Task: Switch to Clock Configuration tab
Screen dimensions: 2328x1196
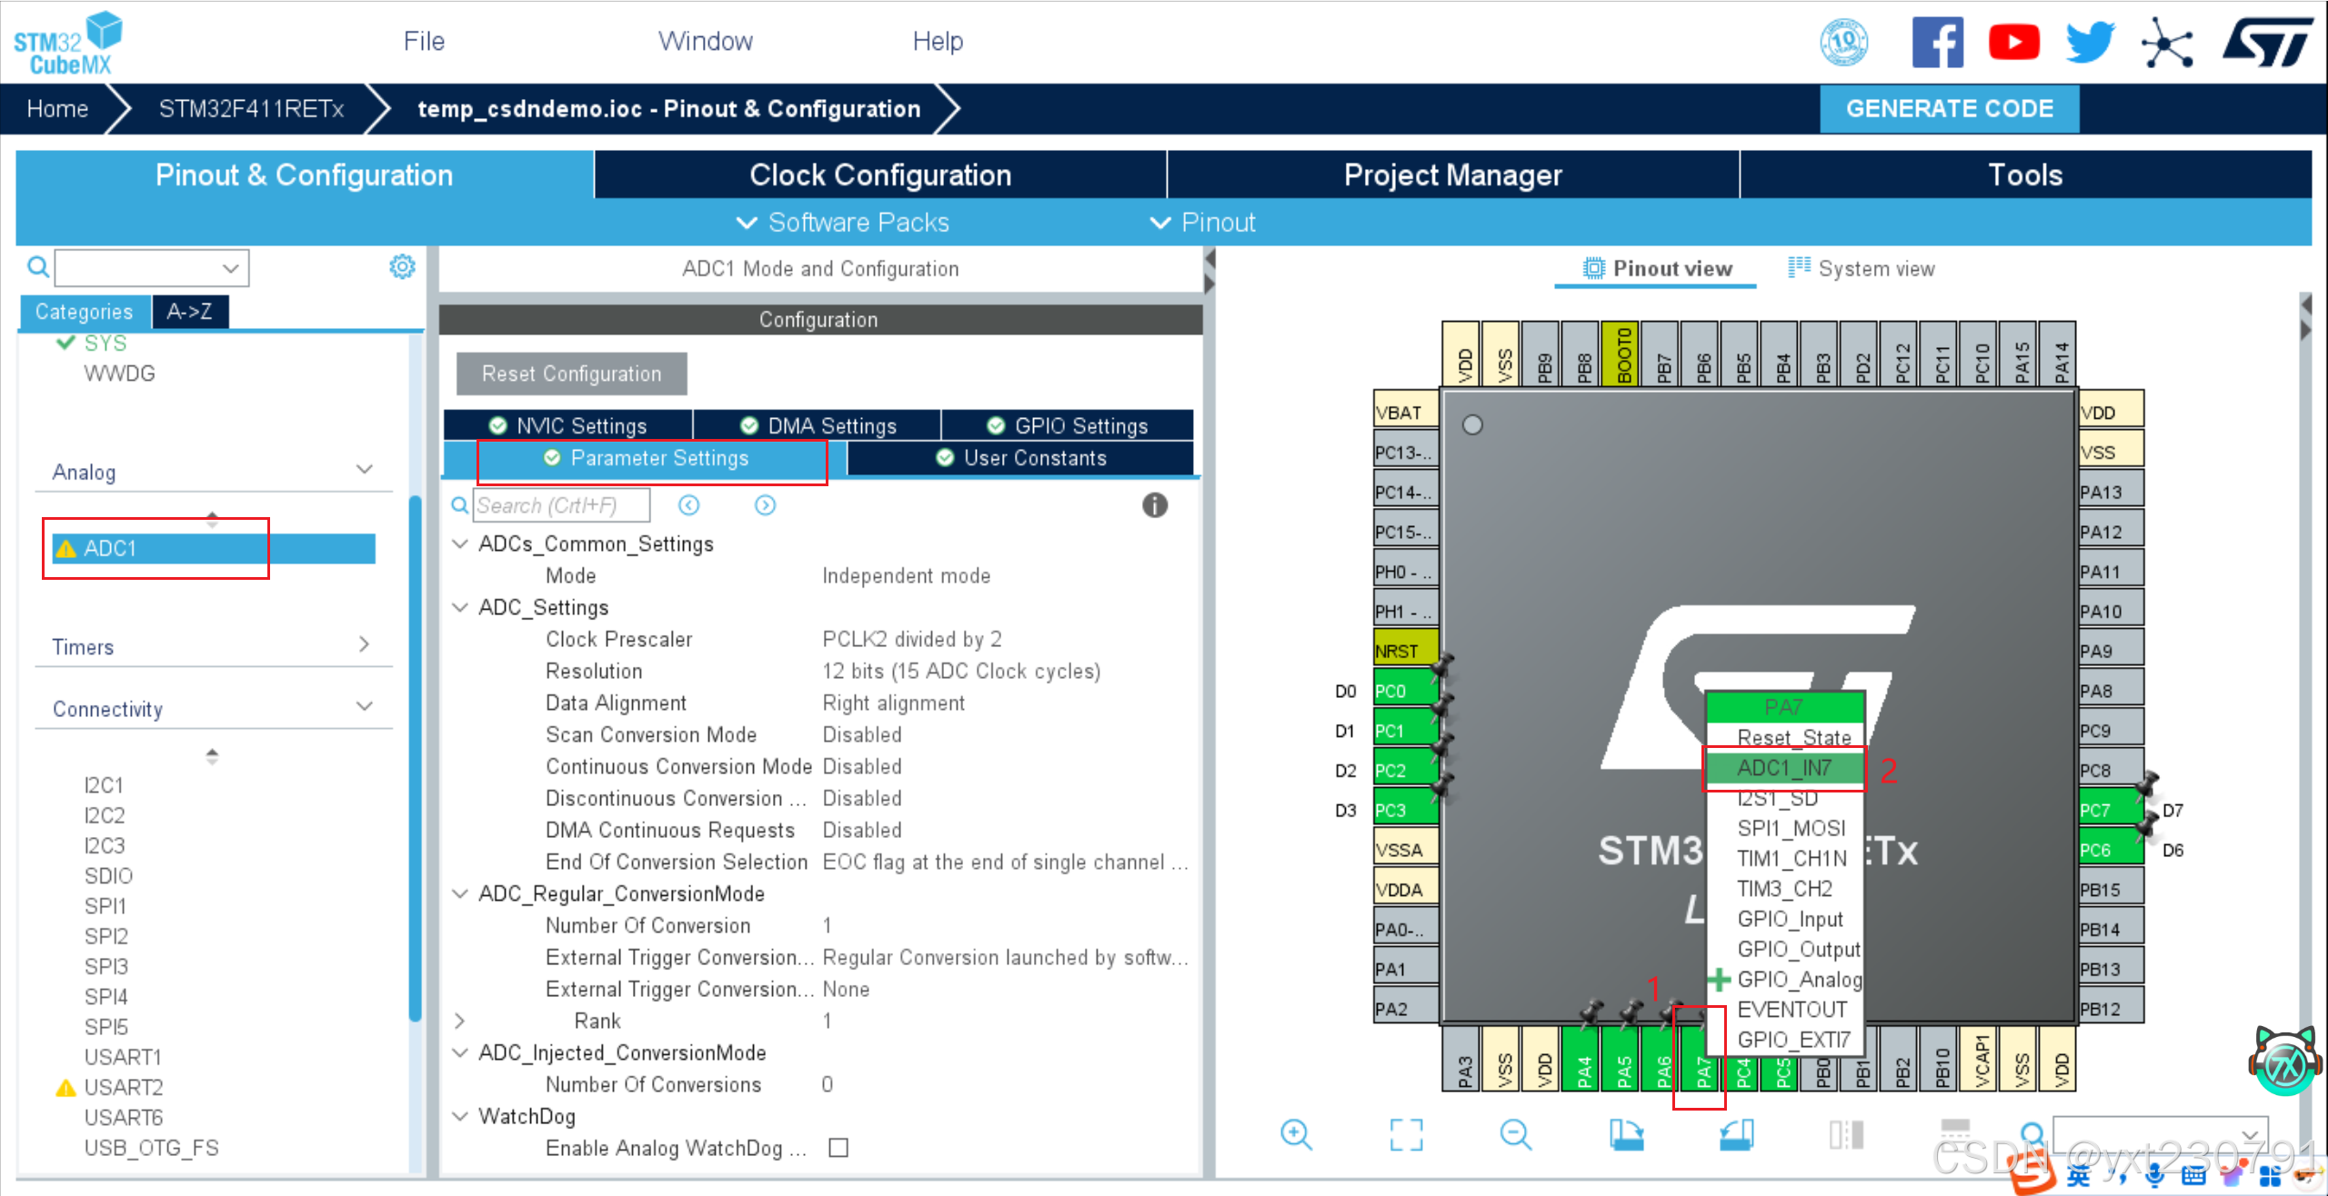Action: [879, 174]
